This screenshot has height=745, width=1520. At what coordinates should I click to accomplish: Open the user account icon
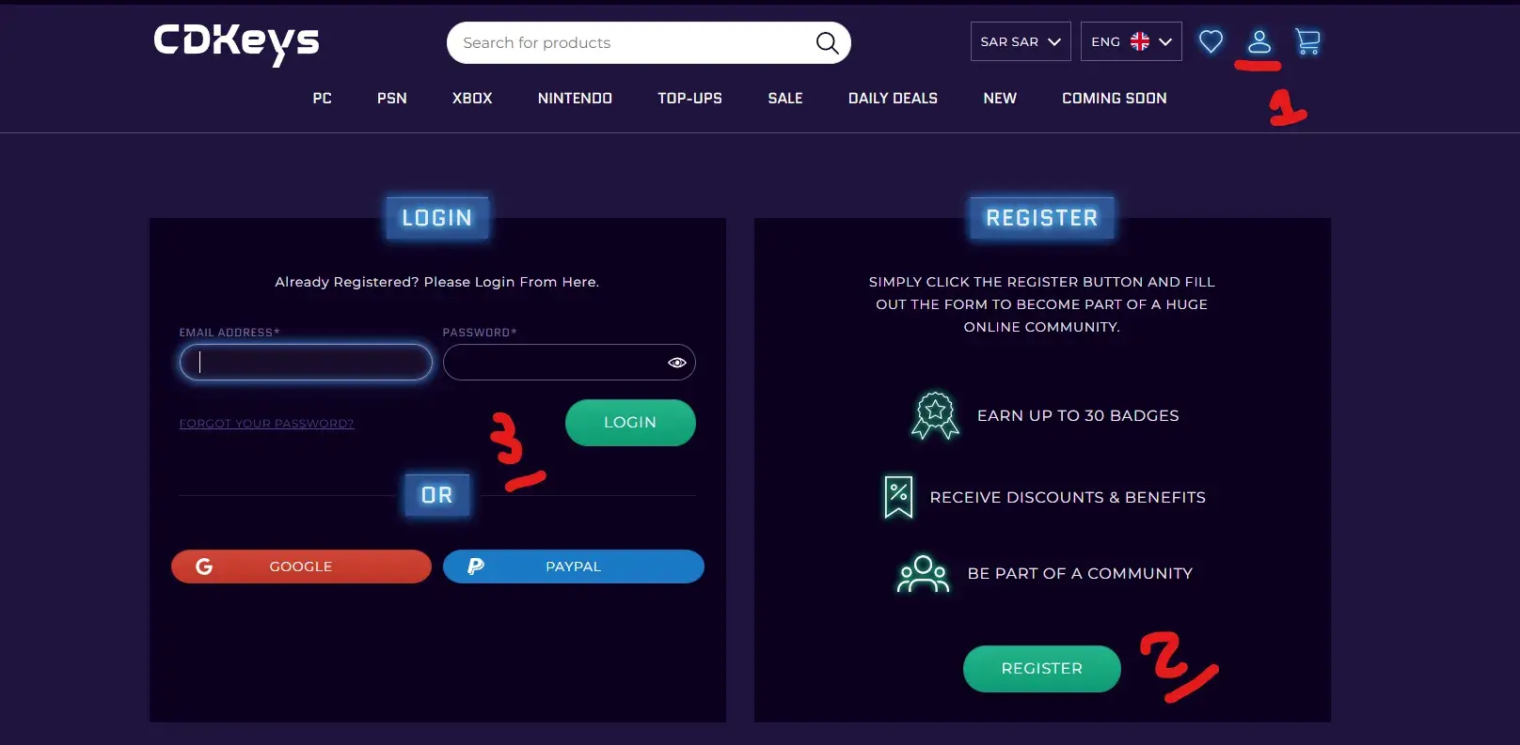(x=1259, y=41)
